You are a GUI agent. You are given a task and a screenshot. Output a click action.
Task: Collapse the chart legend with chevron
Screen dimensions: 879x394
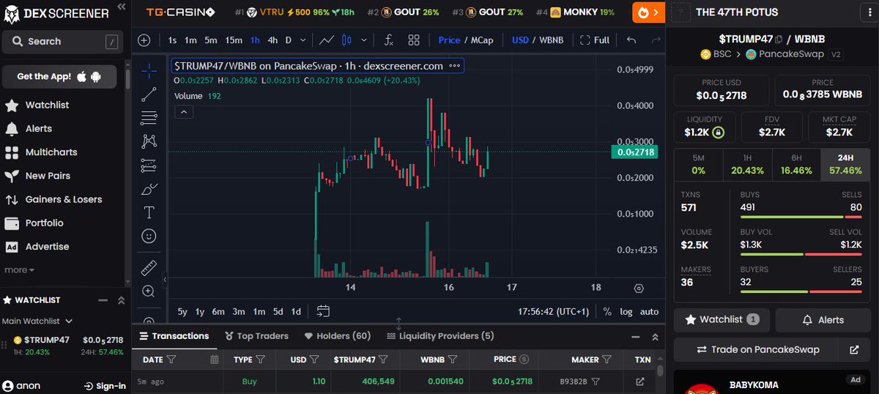(183, 112)
